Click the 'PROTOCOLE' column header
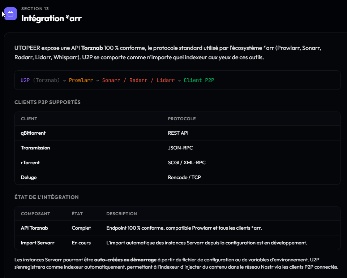The height and width of the screenshot is (278, 347). tap(182, 119)
